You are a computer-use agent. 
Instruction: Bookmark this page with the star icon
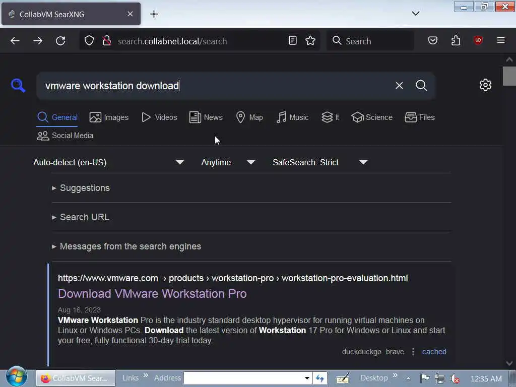310,40
